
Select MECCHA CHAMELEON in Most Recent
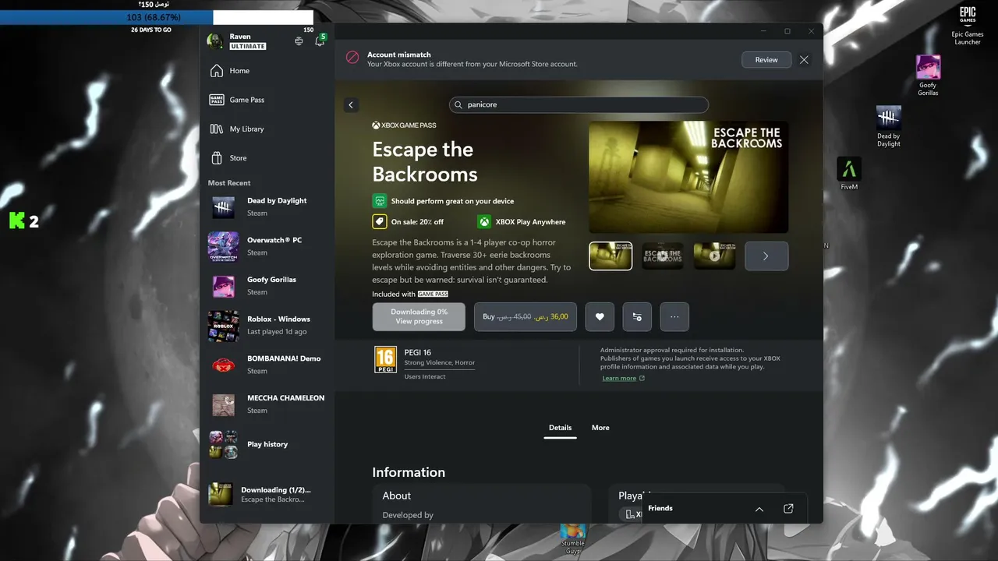[x=267, y=404]
